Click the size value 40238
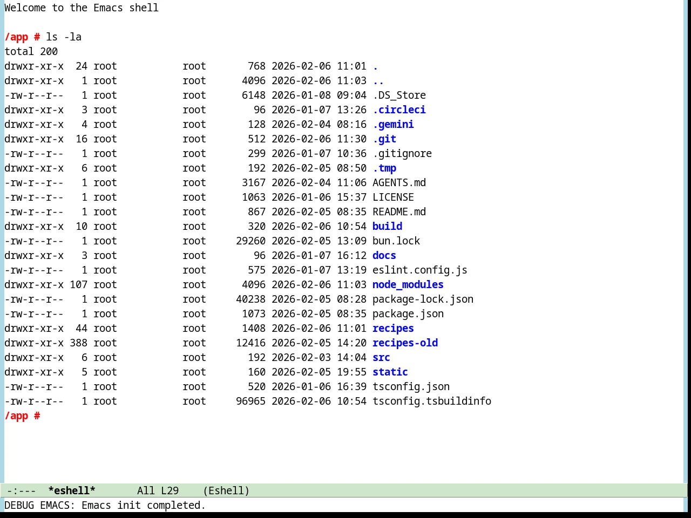 tap(250, 299)
